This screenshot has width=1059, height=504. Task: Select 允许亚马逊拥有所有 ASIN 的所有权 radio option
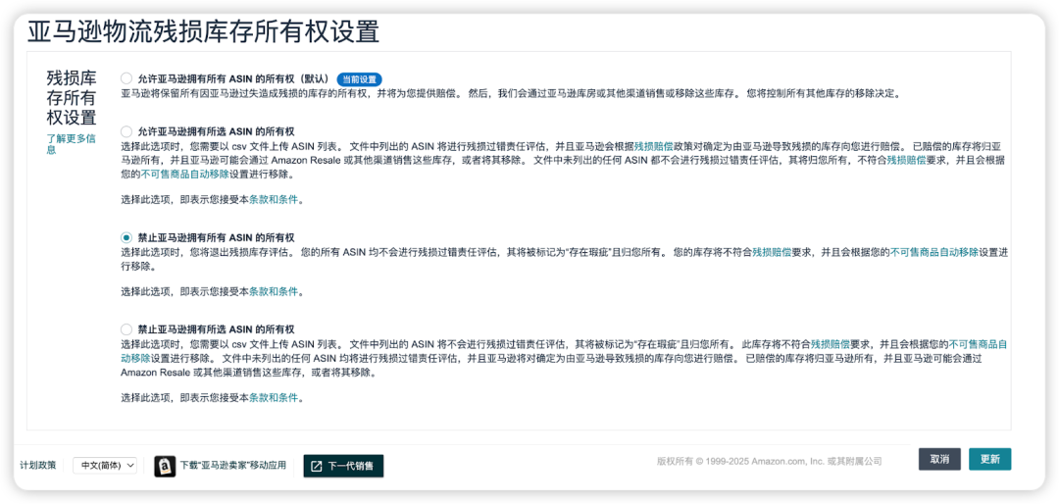pos(126,78)
